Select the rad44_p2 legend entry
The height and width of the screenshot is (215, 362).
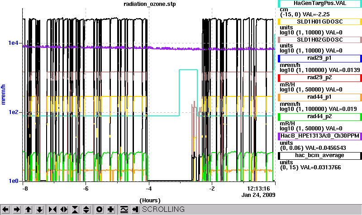click(320, 117)
